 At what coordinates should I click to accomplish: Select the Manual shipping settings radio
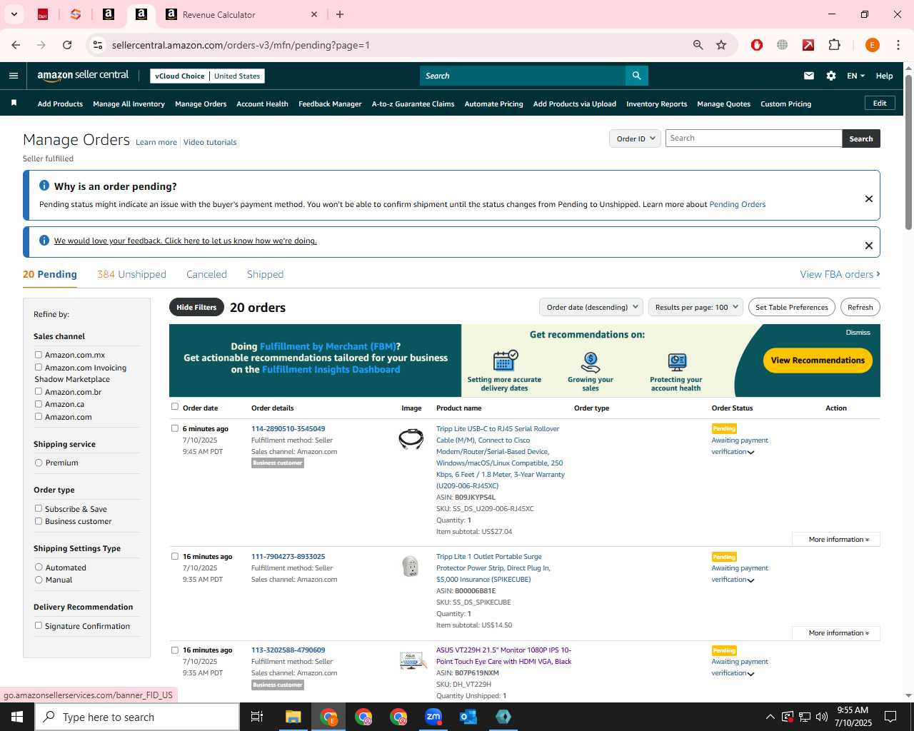click(39, 580)
